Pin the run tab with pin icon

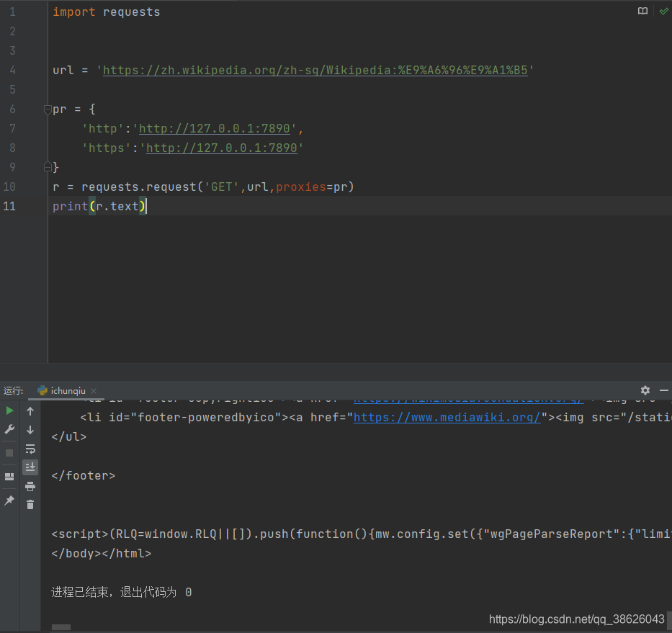[9, 500]
